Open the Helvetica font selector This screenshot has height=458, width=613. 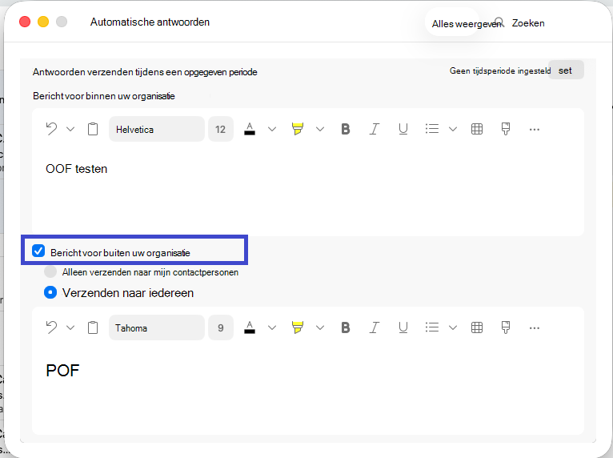[x=156, y=129]
